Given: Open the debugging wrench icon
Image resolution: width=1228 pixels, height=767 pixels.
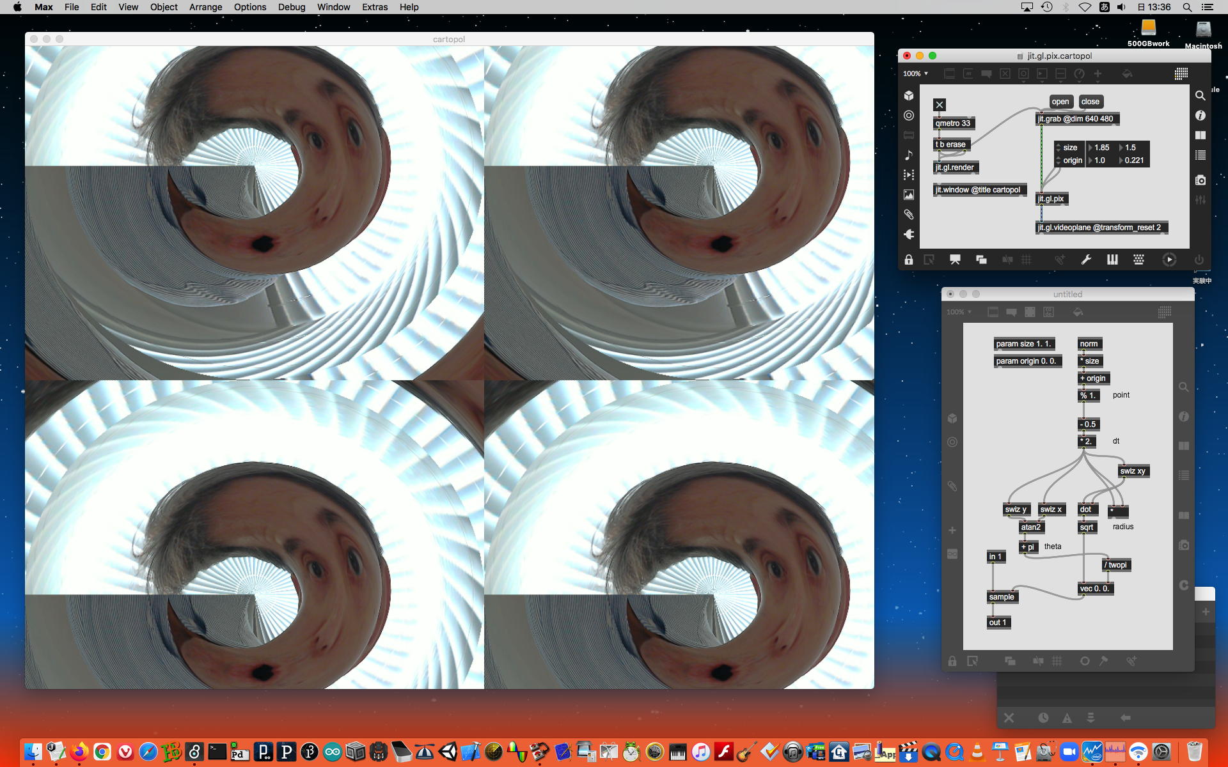Looking at the screenshot, I should point(1086,260).
